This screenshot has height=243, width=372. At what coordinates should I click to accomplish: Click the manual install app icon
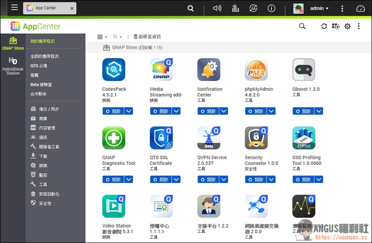[336, 26]
